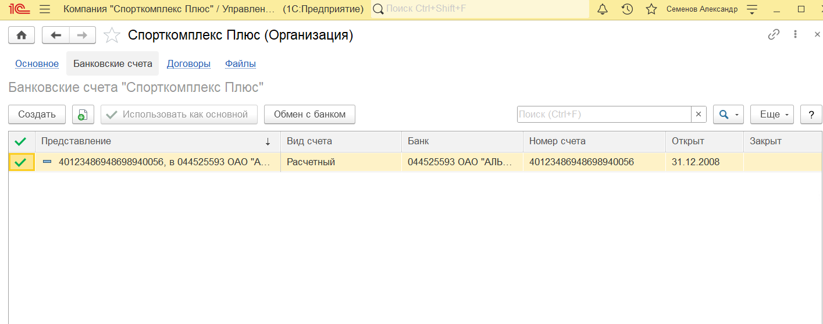823x324 pixels.
Task: Navigate back with left arrow
Action: point(56,35)
